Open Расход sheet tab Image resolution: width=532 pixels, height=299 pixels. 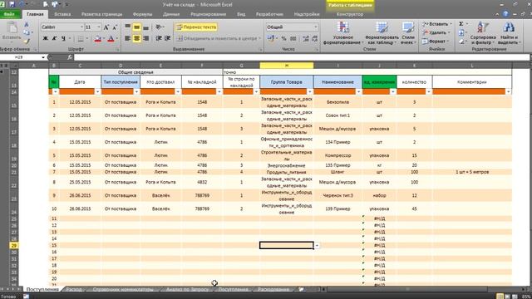click(x=74, y=290)
